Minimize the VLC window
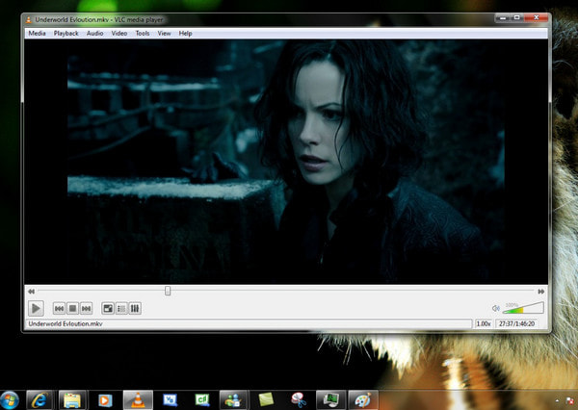Viewport: 578px width, 410px height. click(503, 17)
